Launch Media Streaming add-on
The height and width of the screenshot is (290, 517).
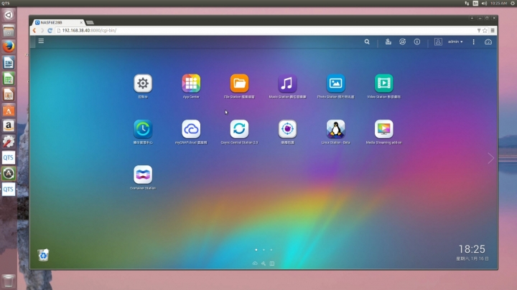pos(383,129)
